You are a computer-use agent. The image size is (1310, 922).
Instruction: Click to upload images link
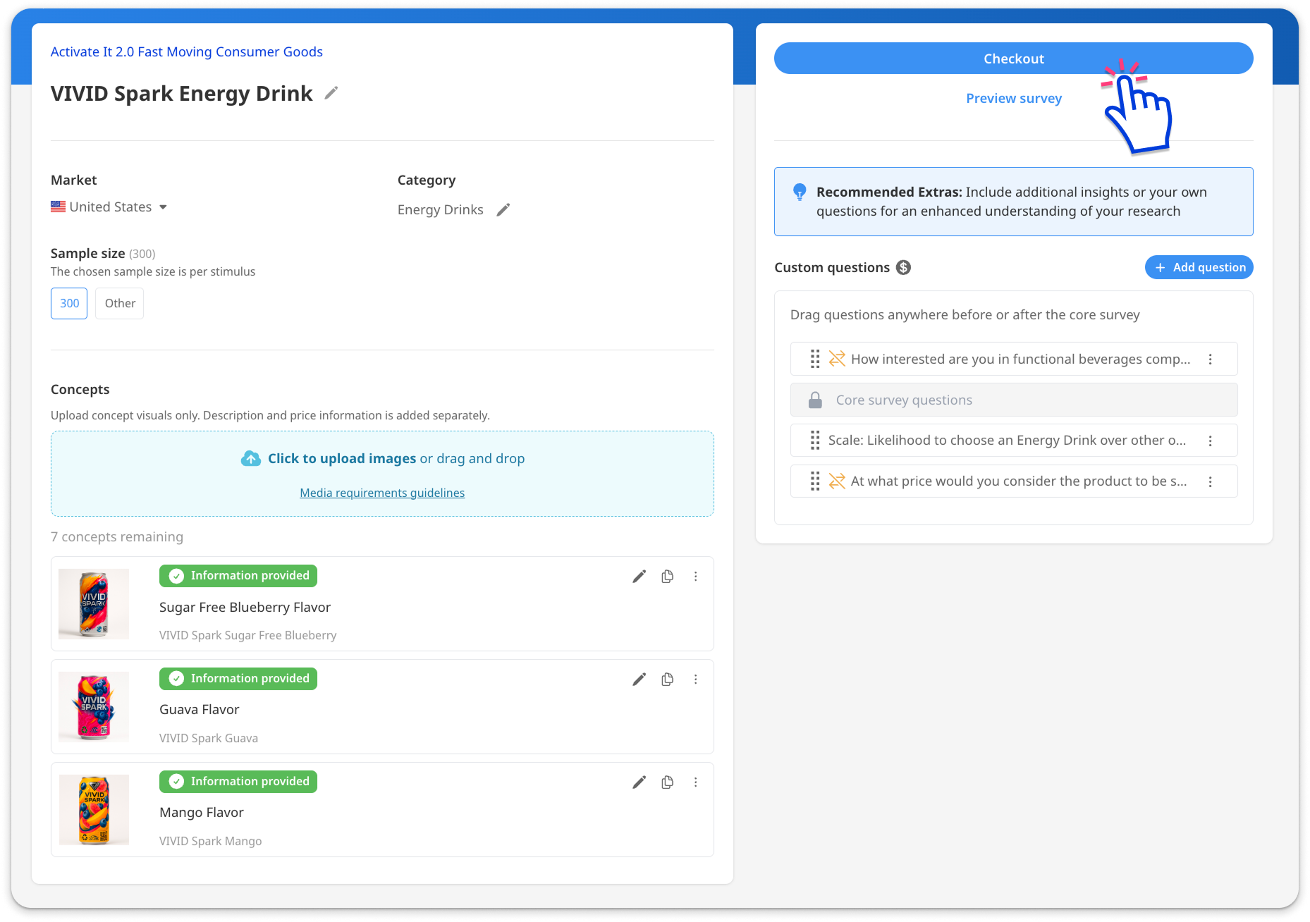point(342,458)
